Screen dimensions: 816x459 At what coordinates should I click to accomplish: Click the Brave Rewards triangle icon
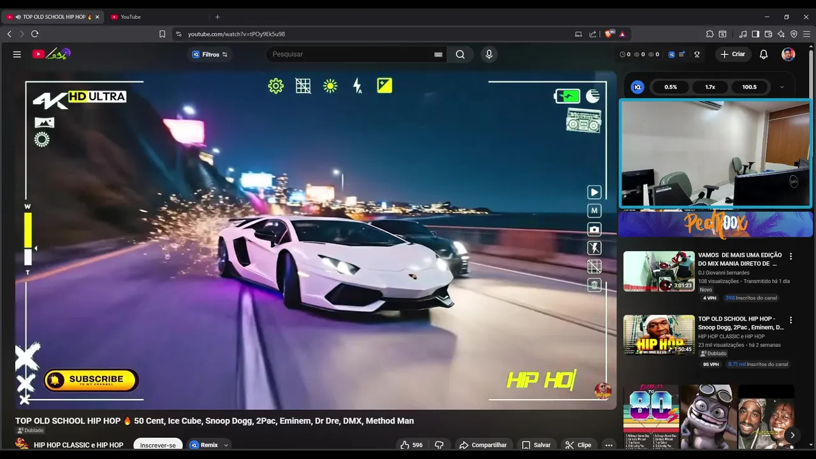tap(622, 34)
